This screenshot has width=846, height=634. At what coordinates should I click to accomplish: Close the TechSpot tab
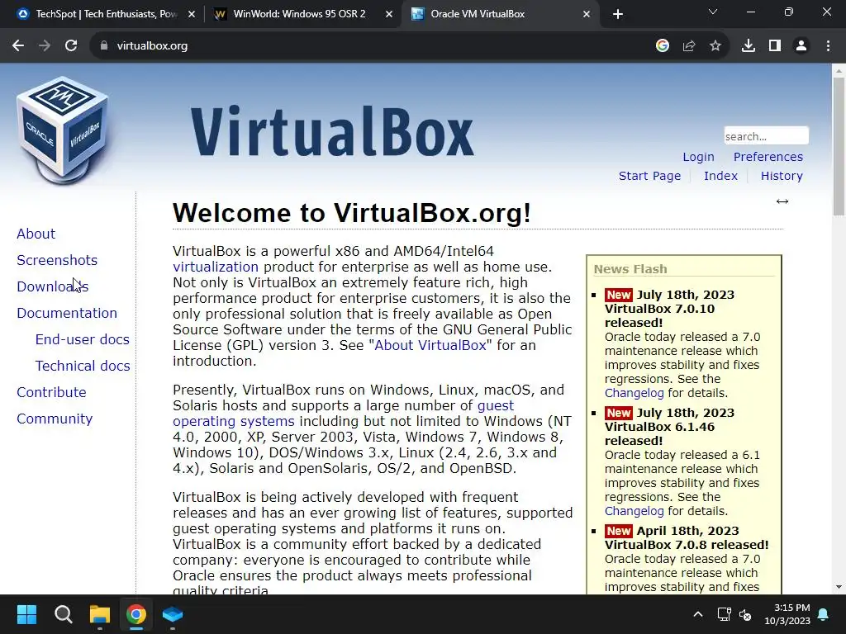192,15
